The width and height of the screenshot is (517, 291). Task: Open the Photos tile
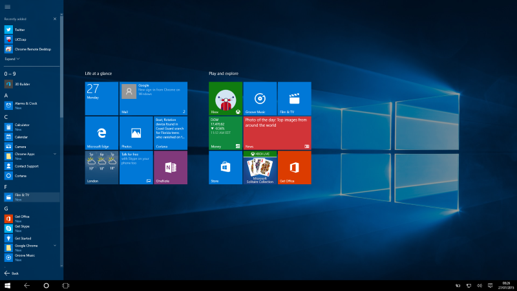(136, 133)
